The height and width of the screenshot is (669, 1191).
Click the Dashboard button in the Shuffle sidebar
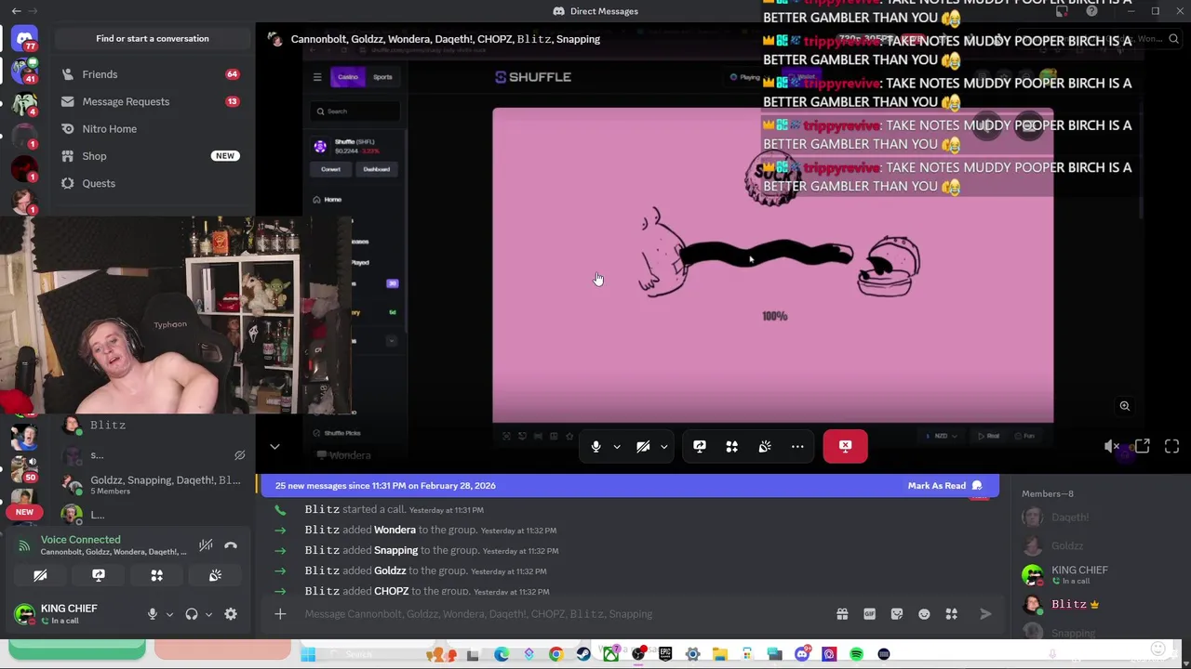377,169
